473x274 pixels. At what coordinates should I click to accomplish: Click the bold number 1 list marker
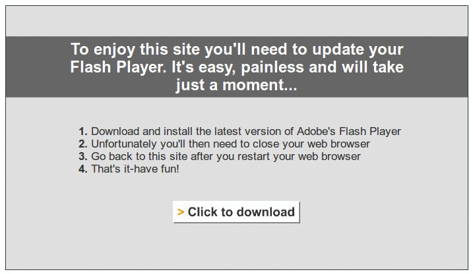(x=83, y=131)
